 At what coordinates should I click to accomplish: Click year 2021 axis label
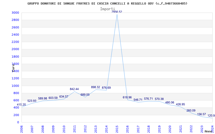click(x=181, y=129)
